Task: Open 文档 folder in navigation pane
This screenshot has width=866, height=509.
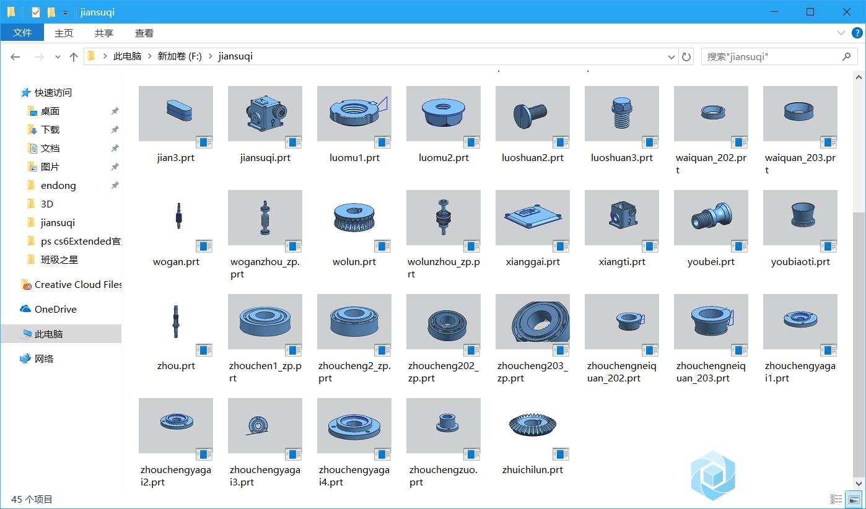Action: (50, 148)
